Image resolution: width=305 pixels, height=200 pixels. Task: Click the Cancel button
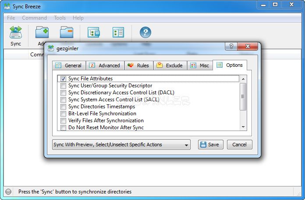point(239,145)
